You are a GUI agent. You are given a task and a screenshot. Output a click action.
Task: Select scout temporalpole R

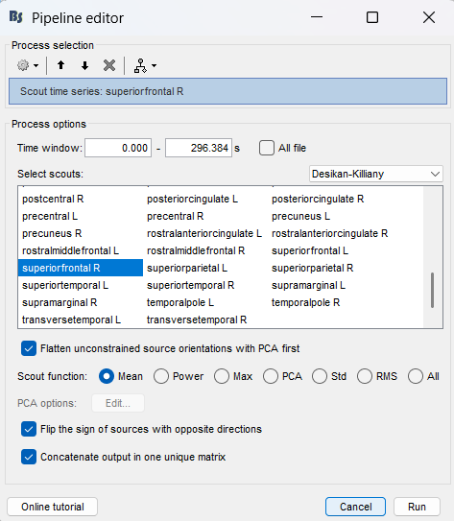click(306, 302)
